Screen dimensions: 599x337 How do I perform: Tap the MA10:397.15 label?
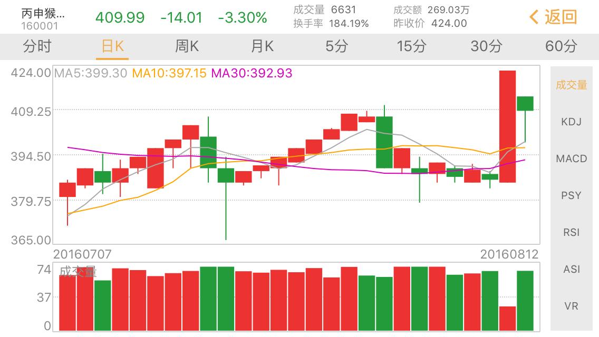(169, 73)
